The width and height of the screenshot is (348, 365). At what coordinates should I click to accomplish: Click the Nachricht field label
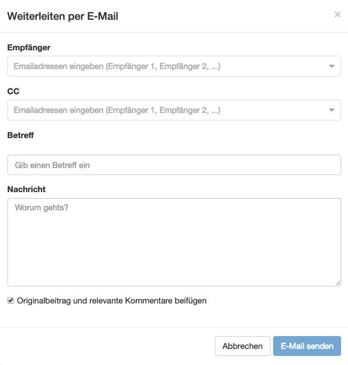[x=26, y=189]
